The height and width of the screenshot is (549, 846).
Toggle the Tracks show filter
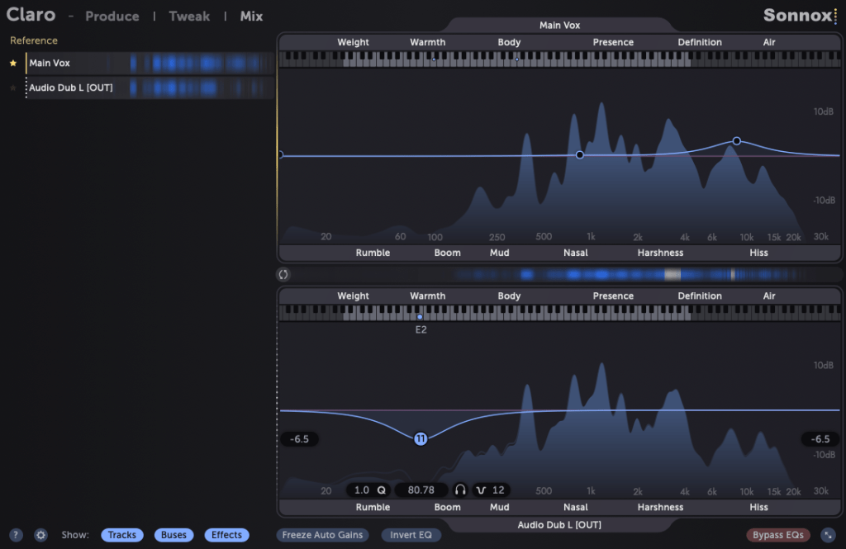(x=121, y=535)
